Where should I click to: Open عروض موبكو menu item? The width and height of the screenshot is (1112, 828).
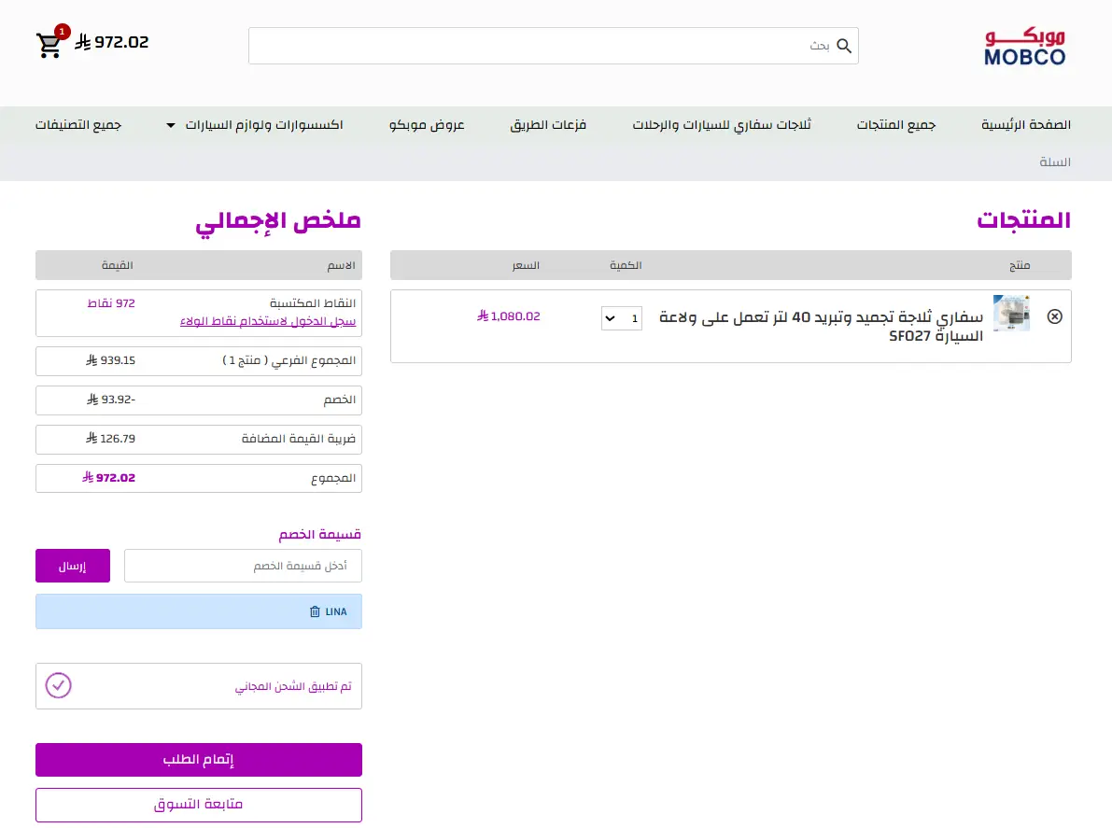[x=426, y=125]
